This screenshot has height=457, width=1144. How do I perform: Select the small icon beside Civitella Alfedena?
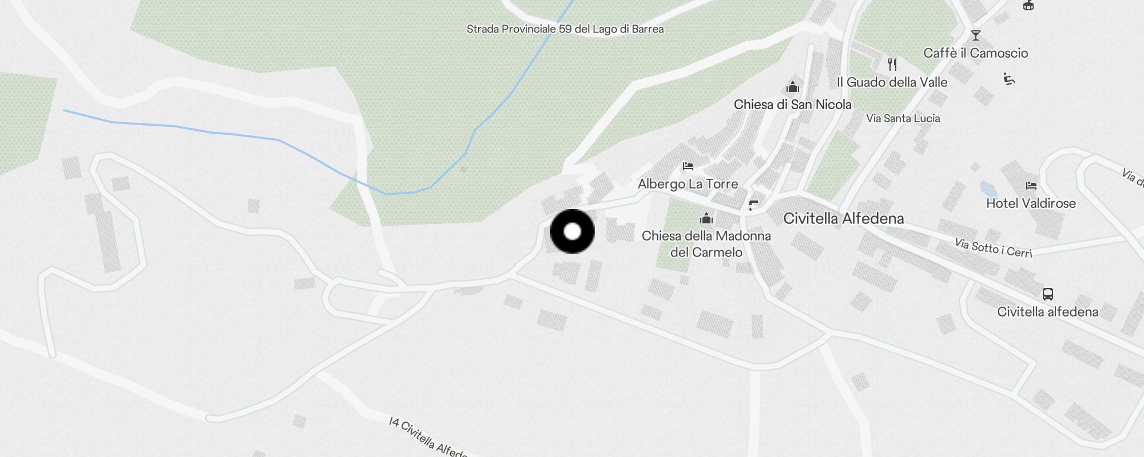point(754,206)
